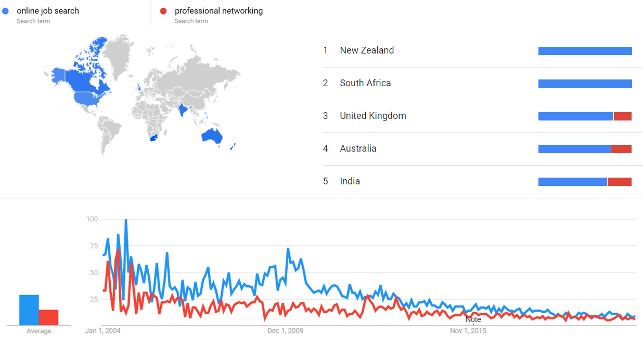The image size is (643, 349).
Task: Click New Zealand's blue interest bar
Action: click(x=585, y=51)
